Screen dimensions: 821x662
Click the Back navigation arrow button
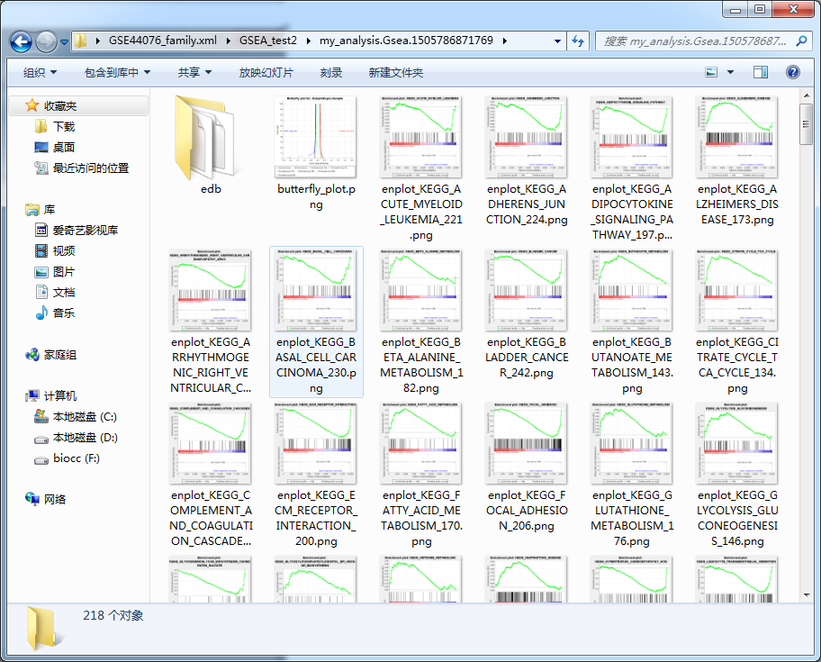pos(22,41)
